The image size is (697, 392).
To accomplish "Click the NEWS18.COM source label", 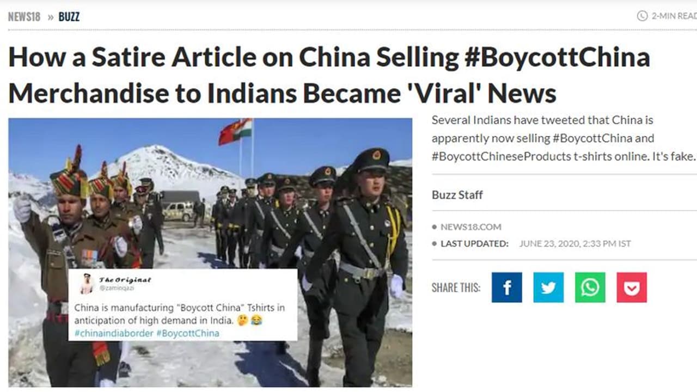I will 471,226.
